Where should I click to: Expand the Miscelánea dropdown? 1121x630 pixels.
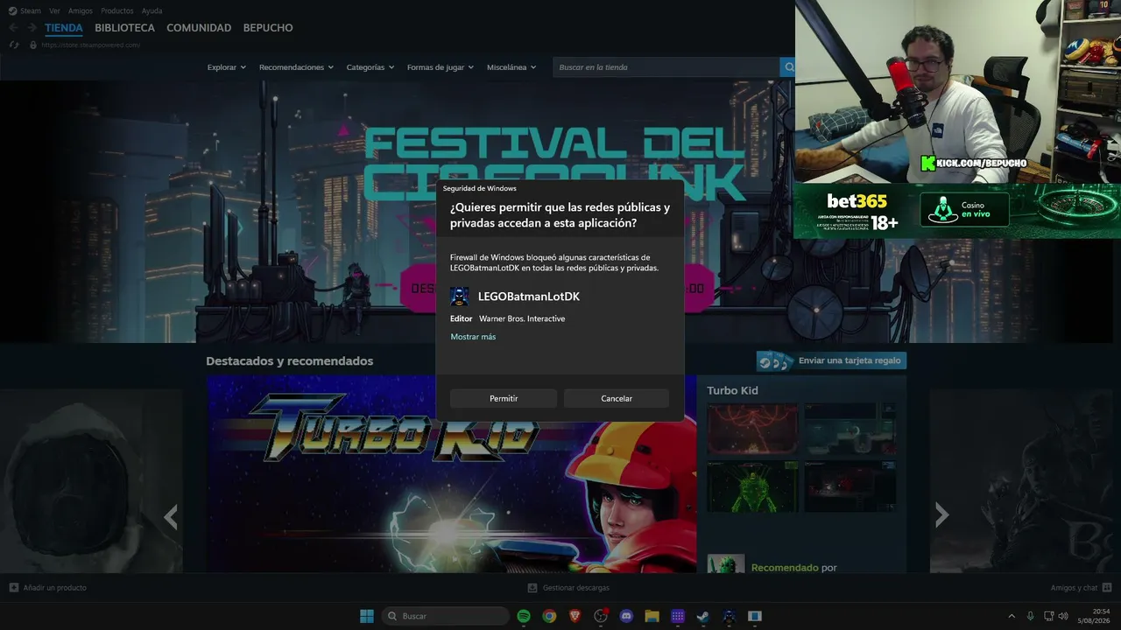[x=511, y=67]
